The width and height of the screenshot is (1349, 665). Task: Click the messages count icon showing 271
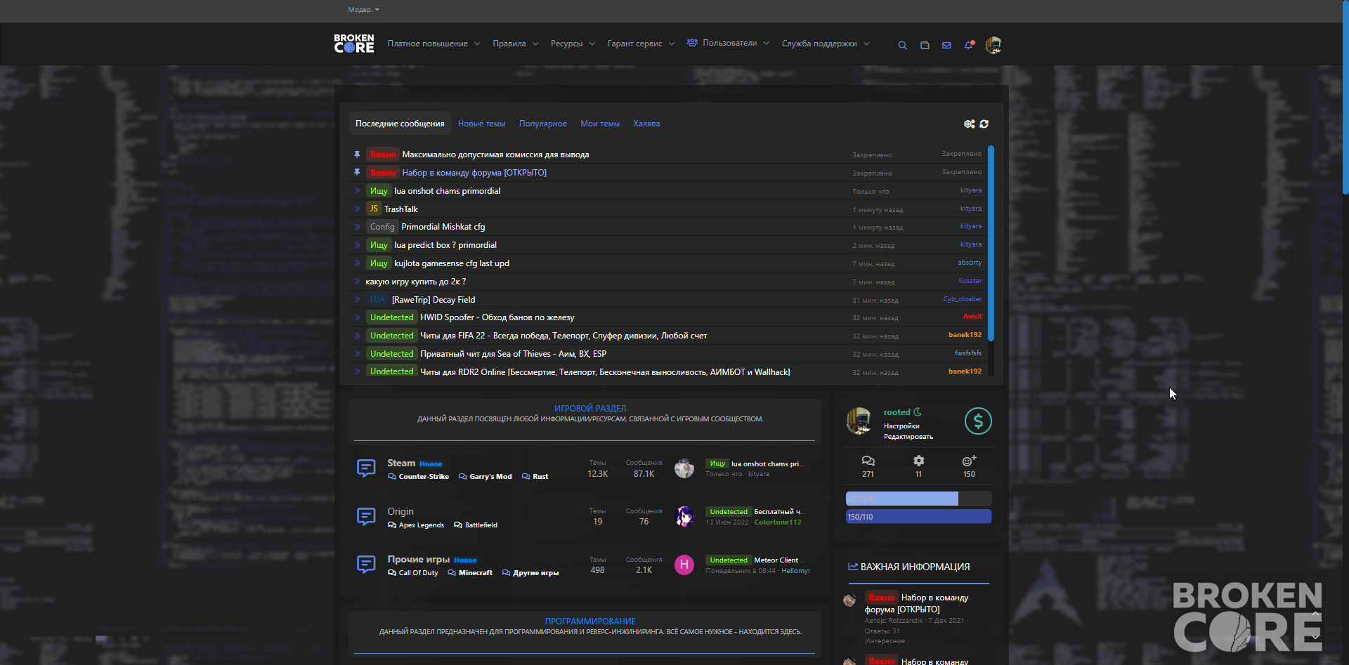(x=868, y=461)
